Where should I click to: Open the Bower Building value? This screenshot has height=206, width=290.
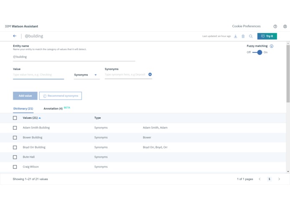(x=33, y=138)
